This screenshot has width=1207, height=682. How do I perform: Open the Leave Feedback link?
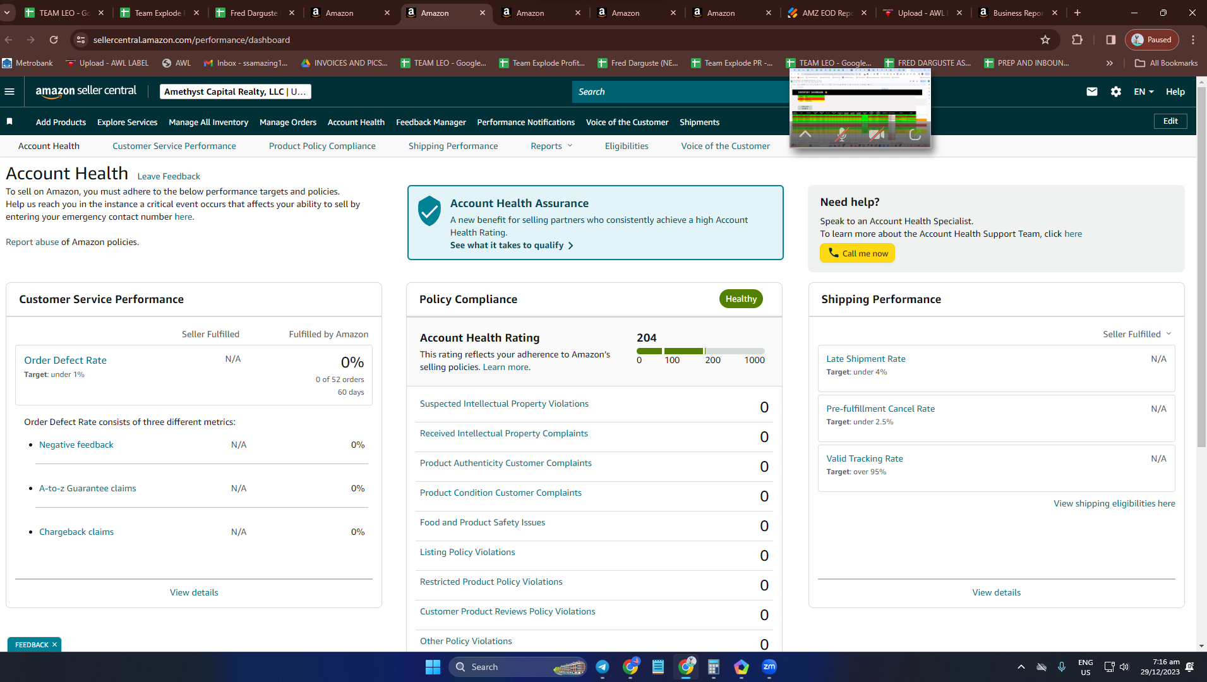(169, 176)
